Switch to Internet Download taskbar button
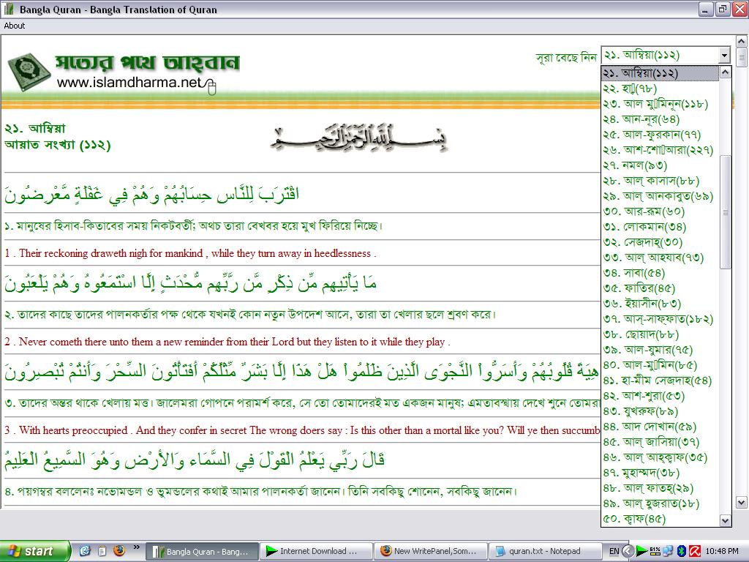This screenshot has width=749, height=562. [x=317, y=552]
